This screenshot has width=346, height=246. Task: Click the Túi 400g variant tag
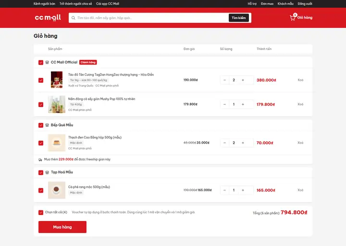coord(76,104)
